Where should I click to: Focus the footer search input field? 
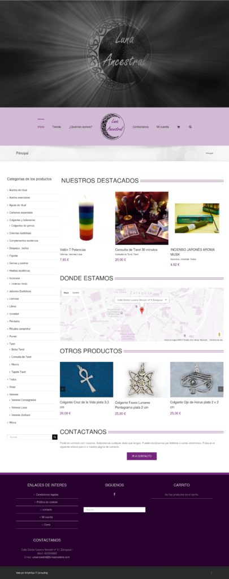[x=114, y=509]
